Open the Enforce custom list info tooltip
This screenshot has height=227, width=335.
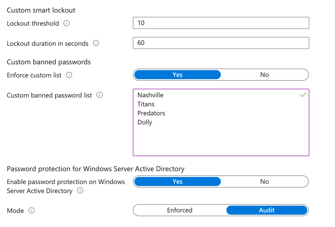(x=69, y=75)
